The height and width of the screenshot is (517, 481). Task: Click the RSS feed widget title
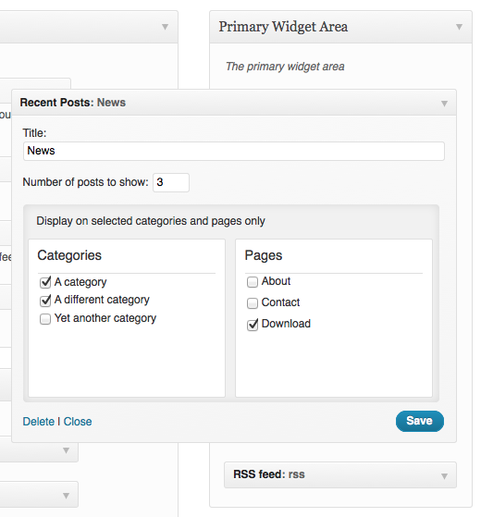pos(269,474)
